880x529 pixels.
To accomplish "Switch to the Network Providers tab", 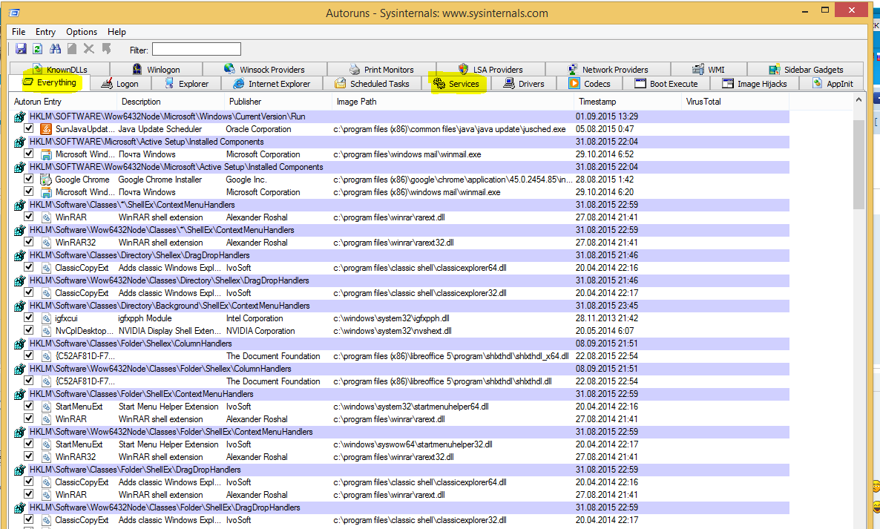I will pyautogui.click(x=608, y=69).
